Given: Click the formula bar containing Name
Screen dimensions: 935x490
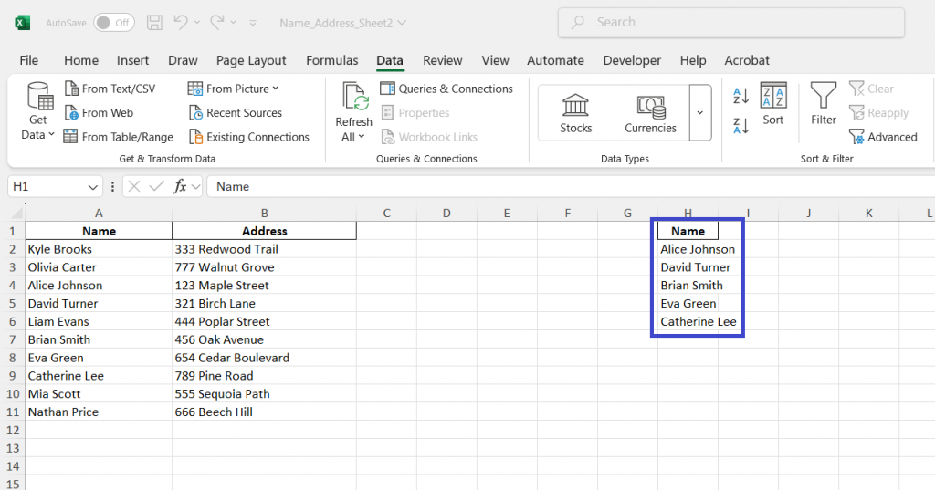Looking at the screenshot, I should pyautogui.click(x=573, y=186).
